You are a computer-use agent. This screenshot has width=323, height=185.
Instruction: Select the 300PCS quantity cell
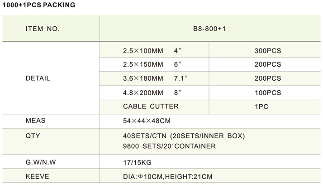pyautogui.click(x=268, y=51)
